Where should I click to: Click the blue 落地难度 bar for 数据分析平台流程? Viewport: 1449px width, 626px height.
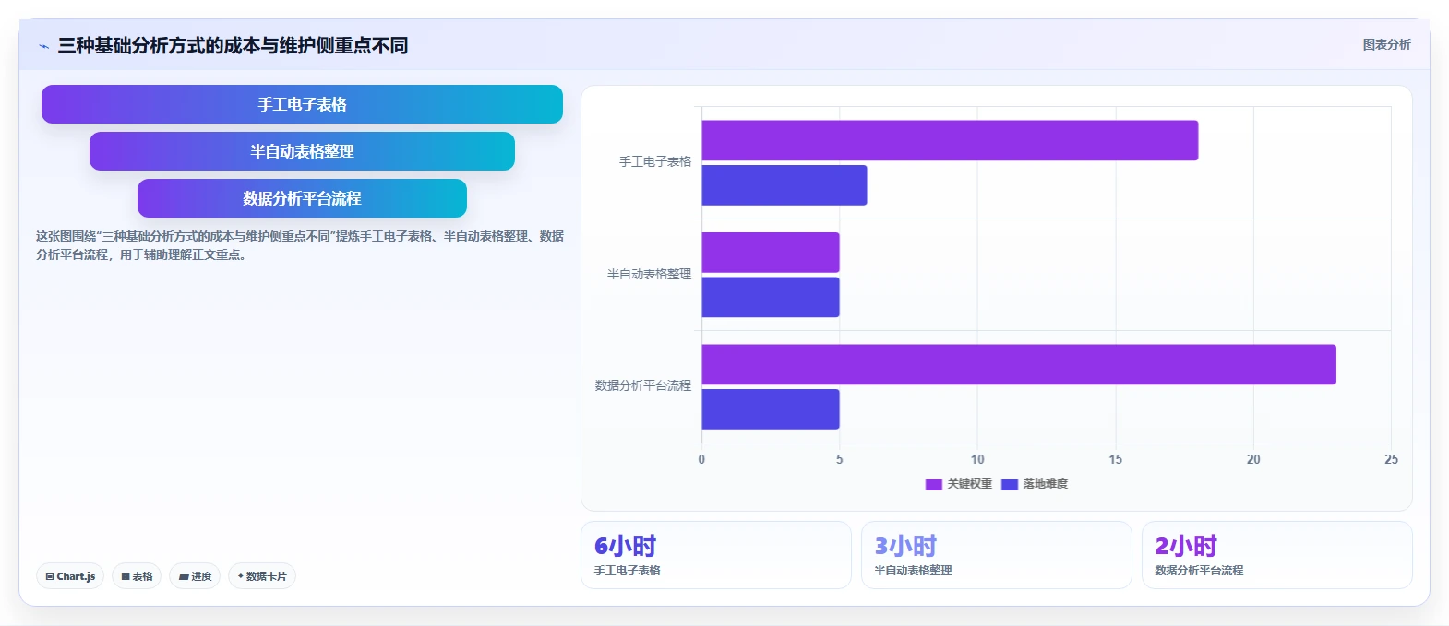point(771,409)
